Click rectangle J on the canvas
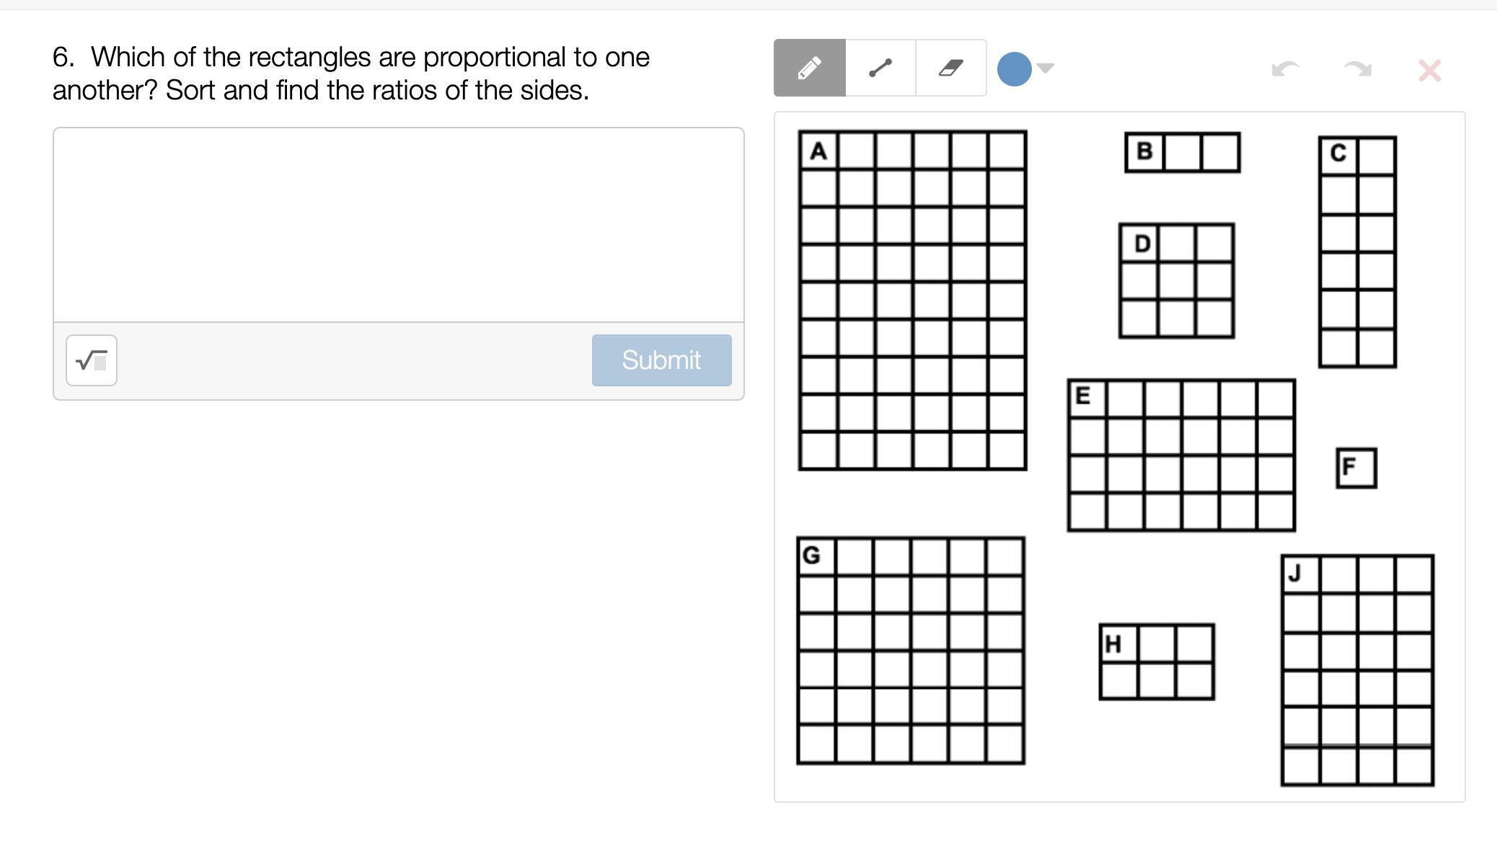Image resolution: width=1497 pixels, height=849 pixels. [x=1357, y=670]
